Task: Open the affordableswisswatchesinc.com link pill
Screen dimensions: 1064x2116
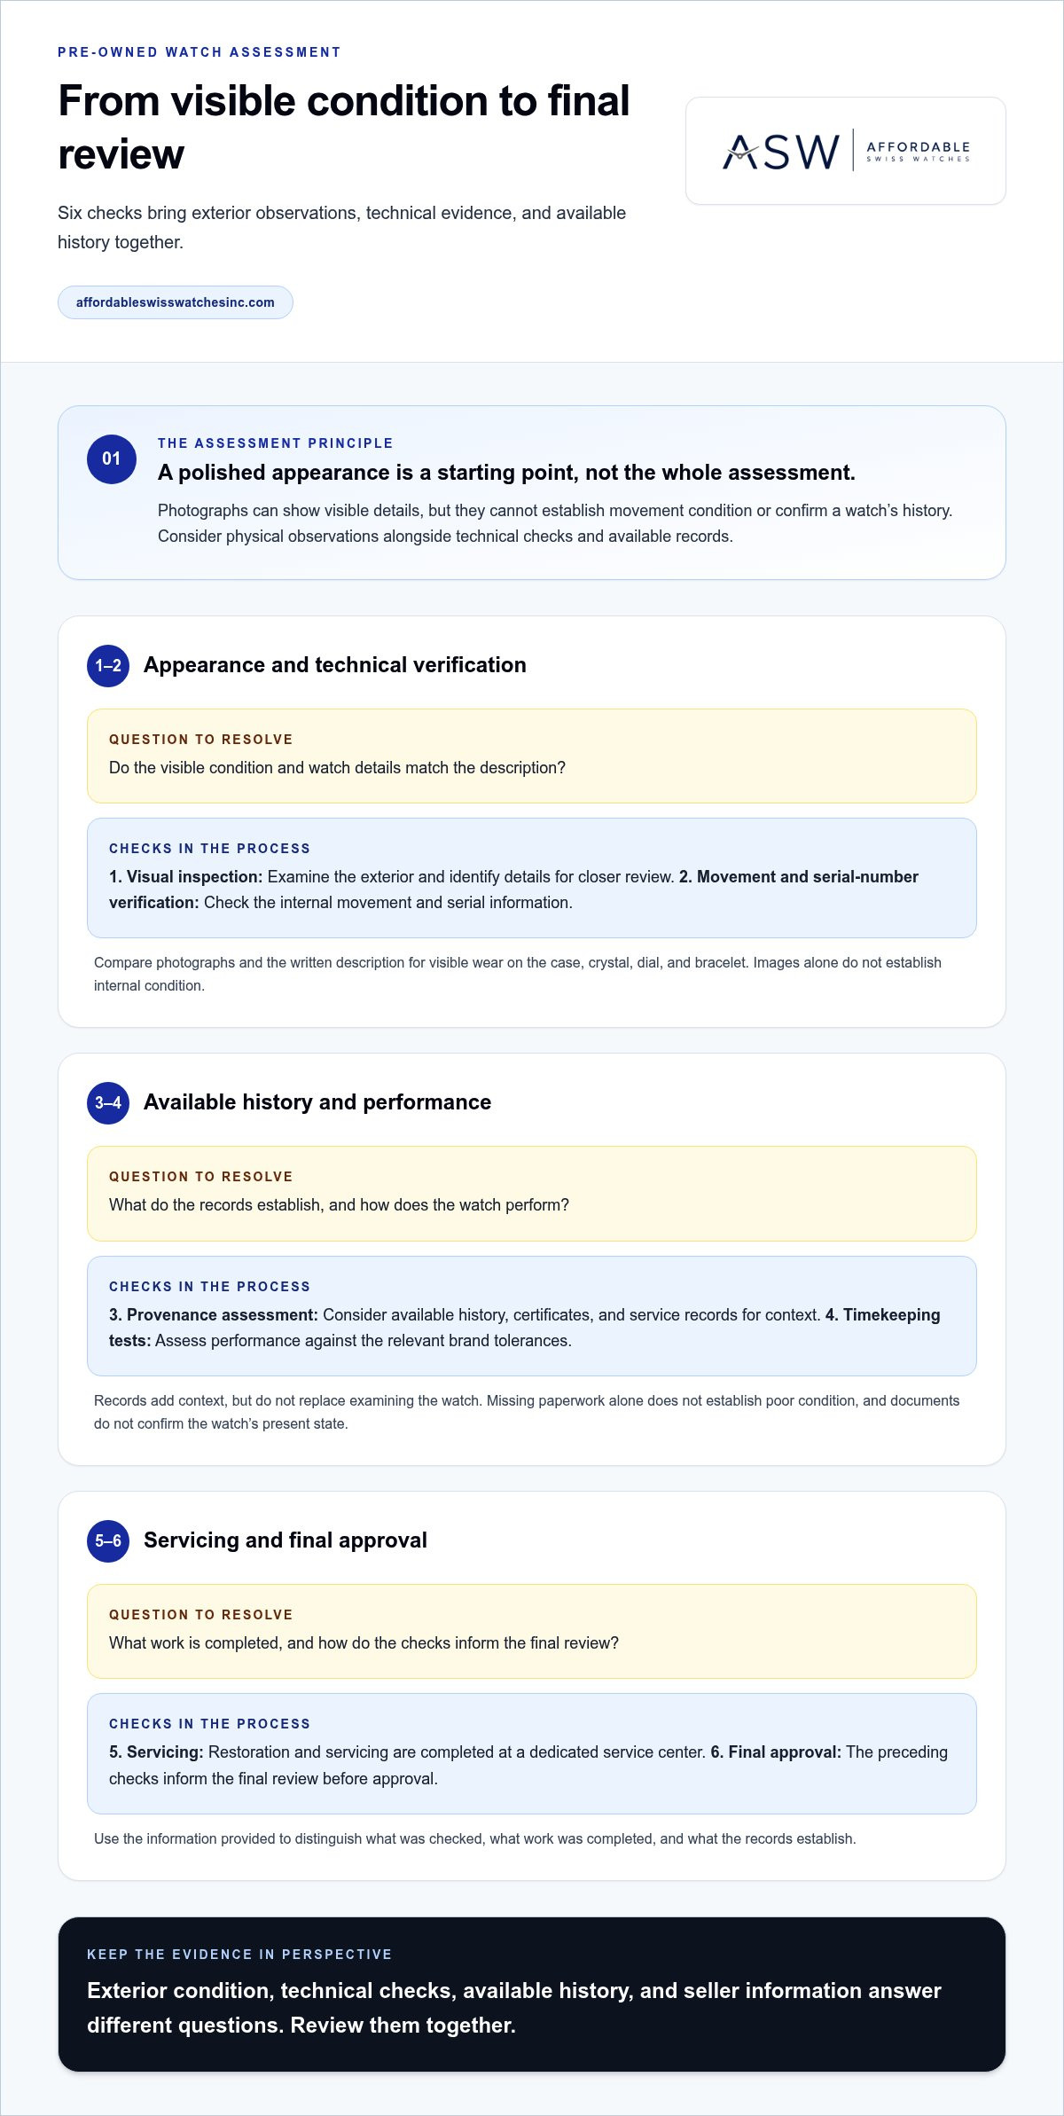Action: click(176, 302)
